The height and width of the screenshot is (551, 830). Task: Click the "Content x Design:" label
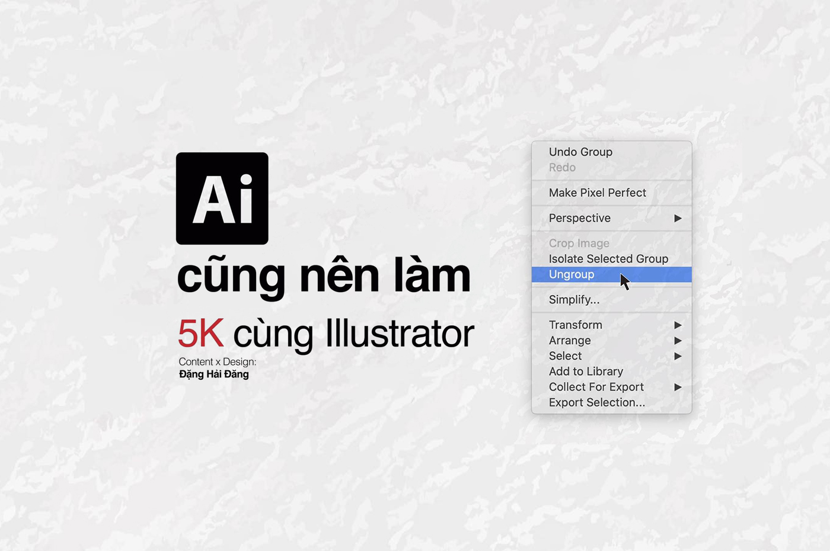[217, 362]
